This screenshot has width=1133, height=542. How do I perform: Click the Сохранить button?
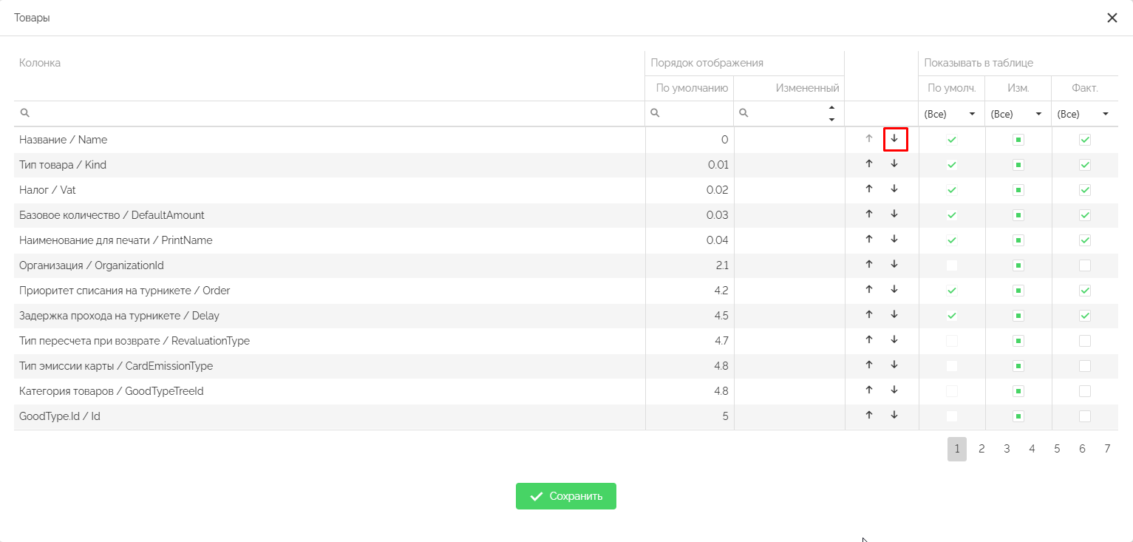click(x=565, y=496)
